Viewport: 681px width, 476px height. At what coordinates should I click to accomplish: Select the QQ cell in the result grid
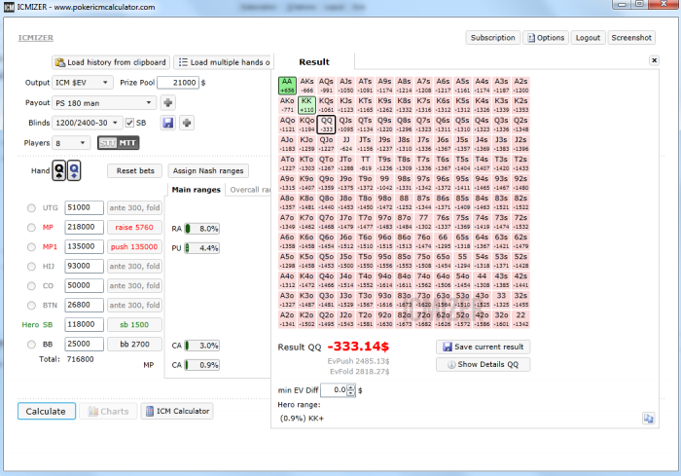326,125
